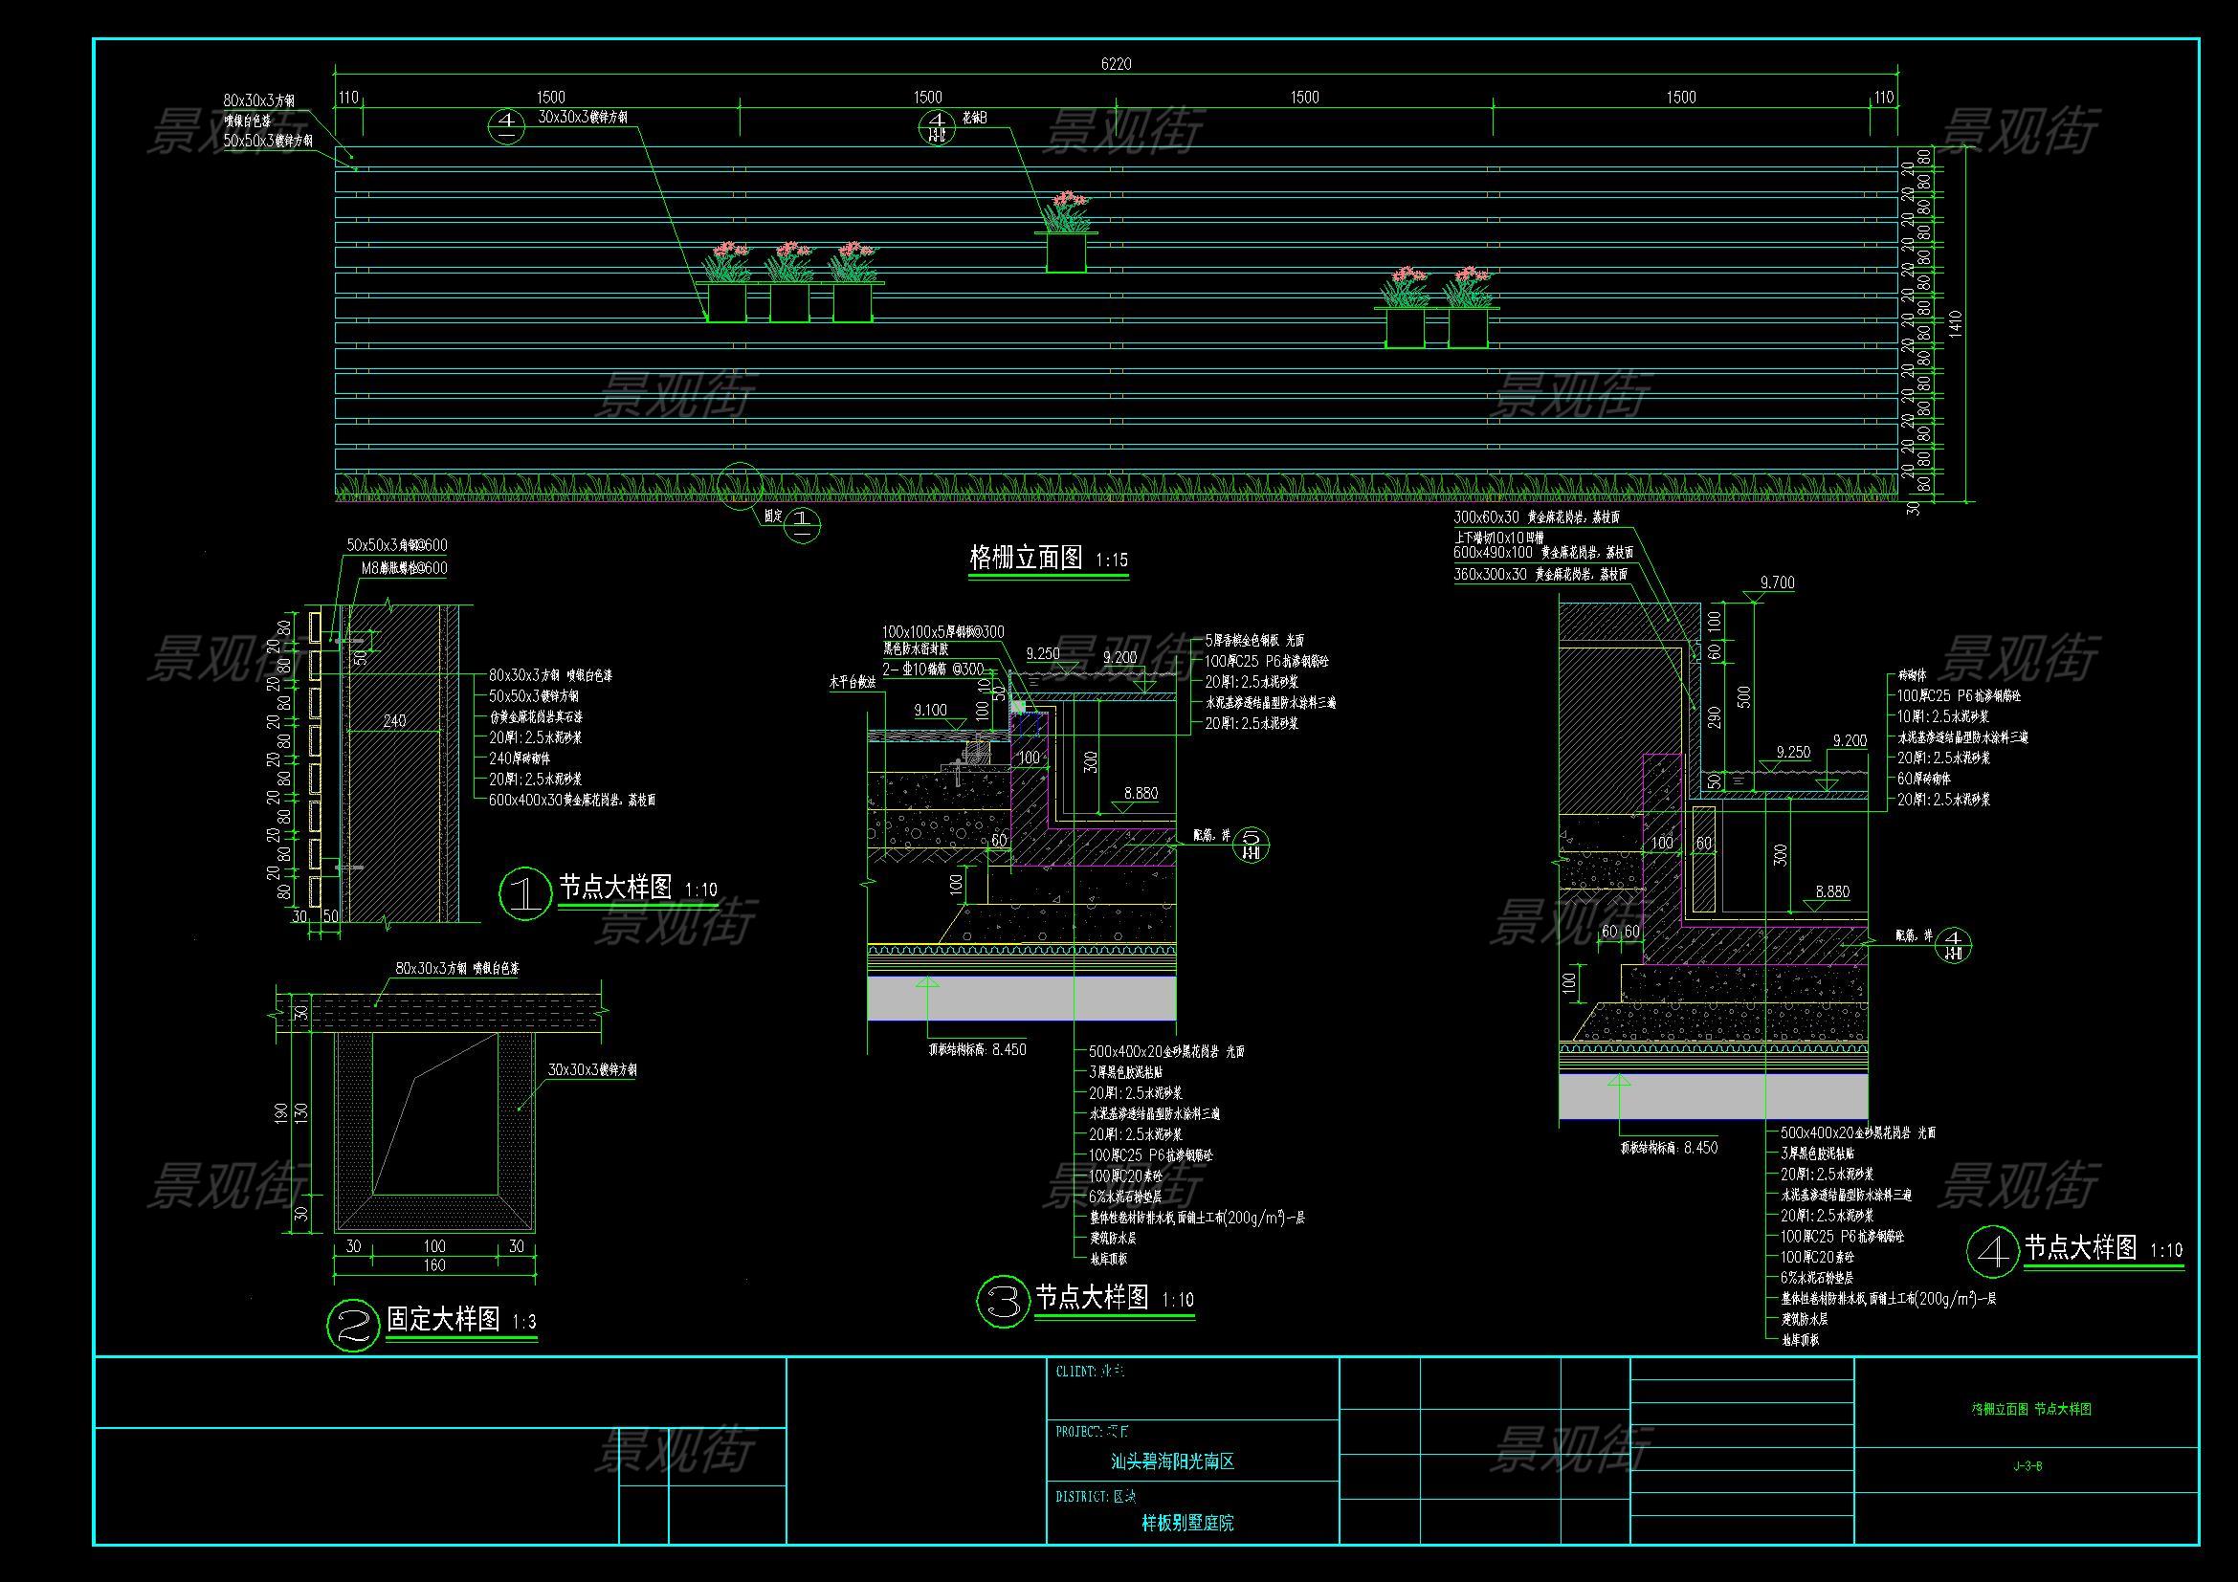Click the 汕头碧海阳光南区 project name text

point(1173,1461)
